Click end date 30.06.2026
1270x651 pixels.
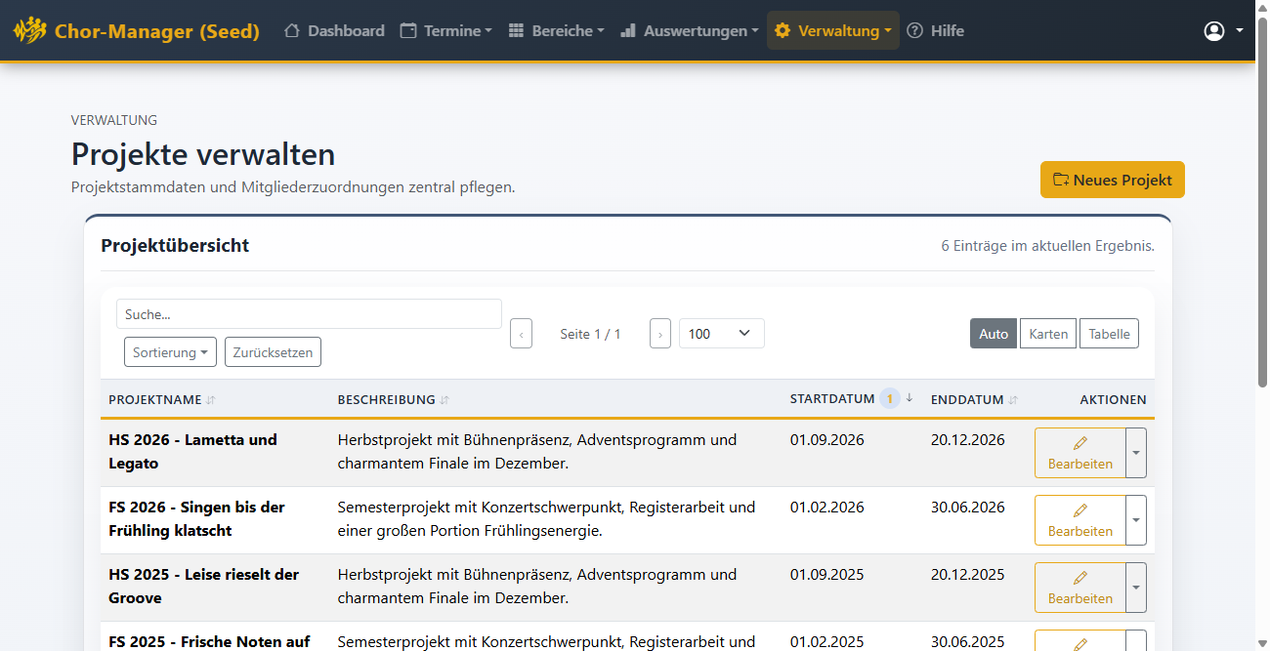(x=968, y=507)
